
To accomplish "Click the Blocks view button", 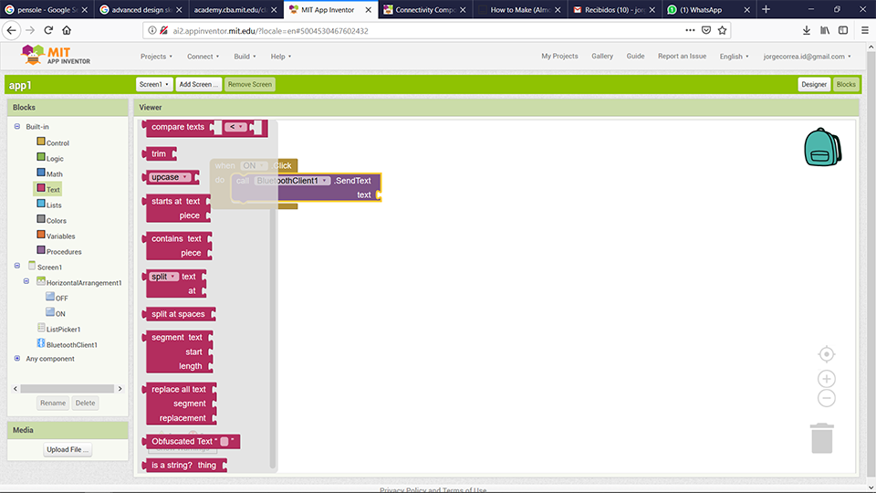I will 845,84.
